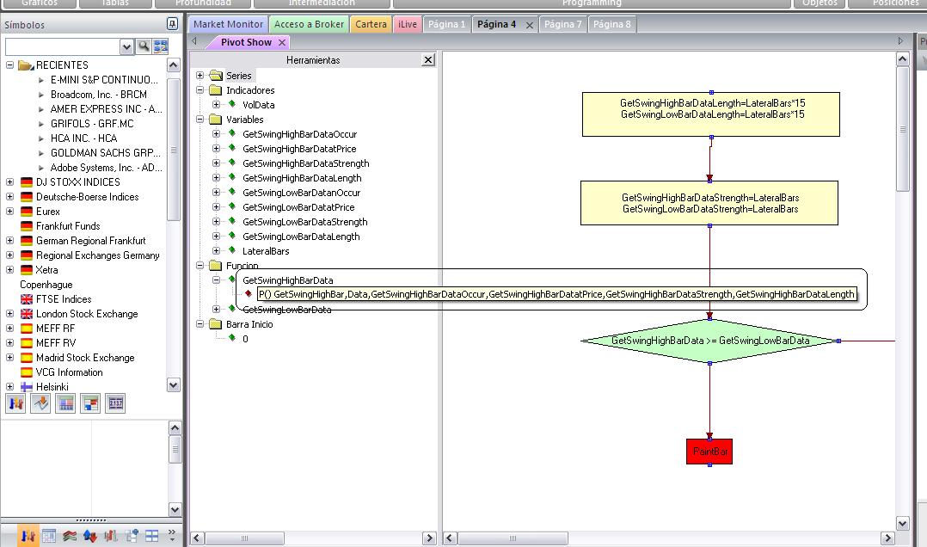Select GOLDMAN SACHS GRP in recent symbols
This screenshot has width=927, height=547.
click(106, 153)
